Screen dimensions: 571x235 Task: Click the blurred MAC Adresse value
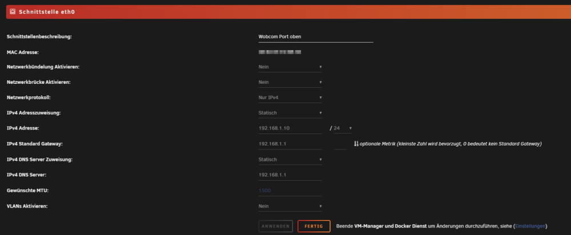(280, 52)
